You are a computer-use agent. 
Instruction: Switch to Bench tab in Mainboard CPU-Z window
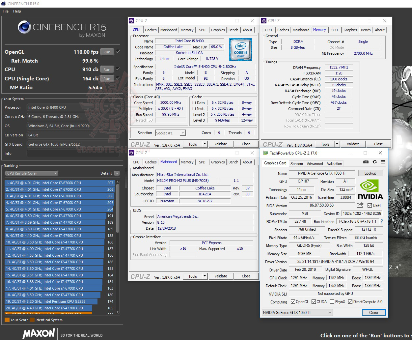233,162
